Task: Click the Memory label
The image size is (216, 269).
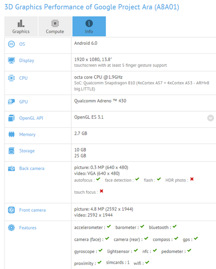Action: click(27, 134)
